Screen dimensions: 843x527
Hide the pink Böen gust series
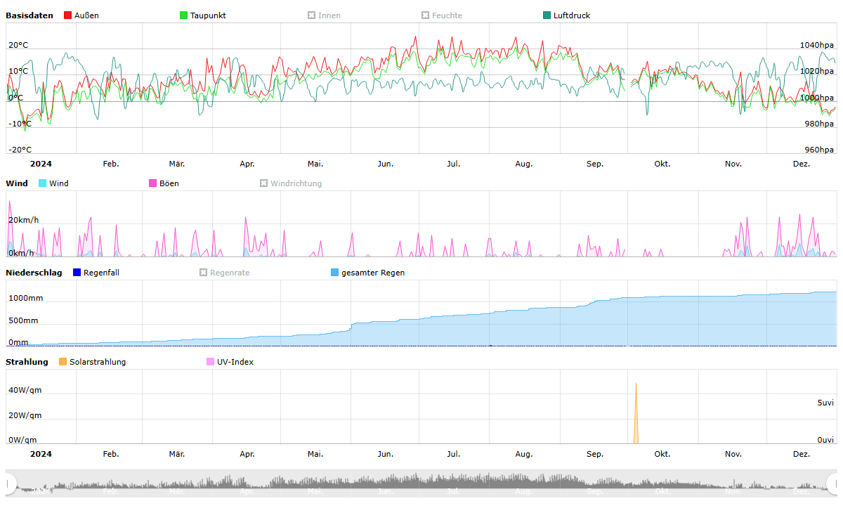(x=153, y=183)
